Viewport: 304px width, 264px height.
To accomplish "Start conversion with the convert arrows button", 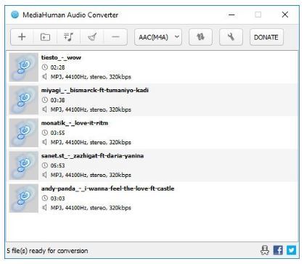I will [200, 37].
